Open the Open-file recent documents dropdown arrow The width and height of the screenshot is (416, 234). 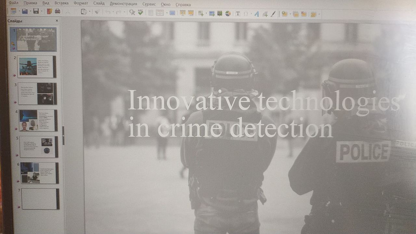pos(30,12)
